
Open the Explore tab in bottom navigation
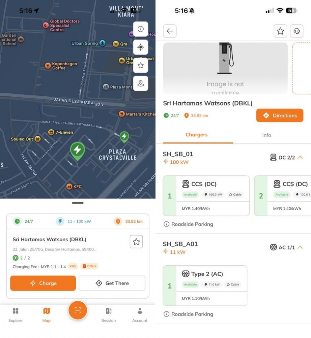[15, 315]
